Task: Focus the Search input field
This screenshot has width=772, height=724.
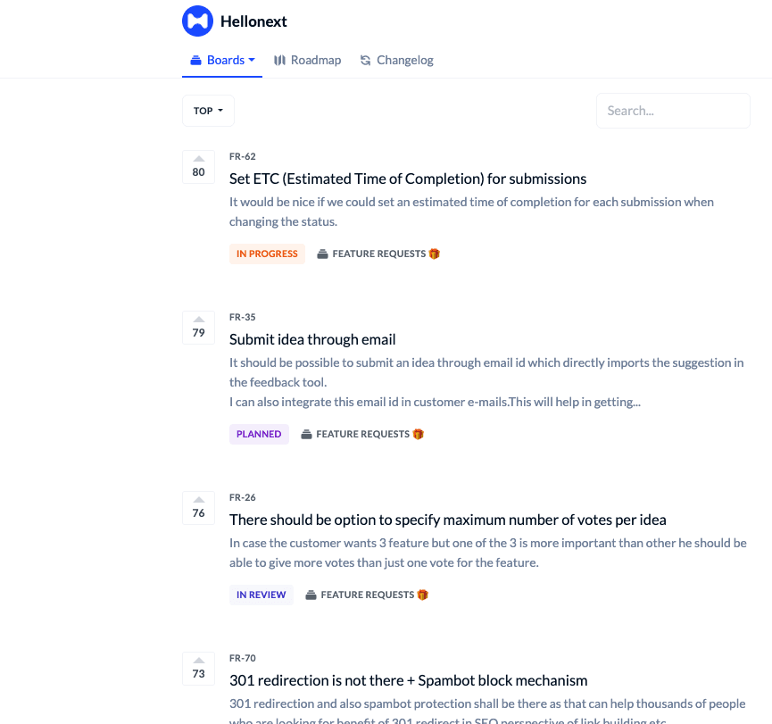Action: coord(673,111)
